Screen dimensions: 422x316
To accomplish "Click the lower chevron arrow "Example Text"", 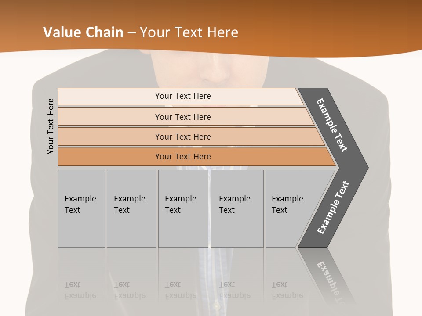I will click(x=333, y=207).
